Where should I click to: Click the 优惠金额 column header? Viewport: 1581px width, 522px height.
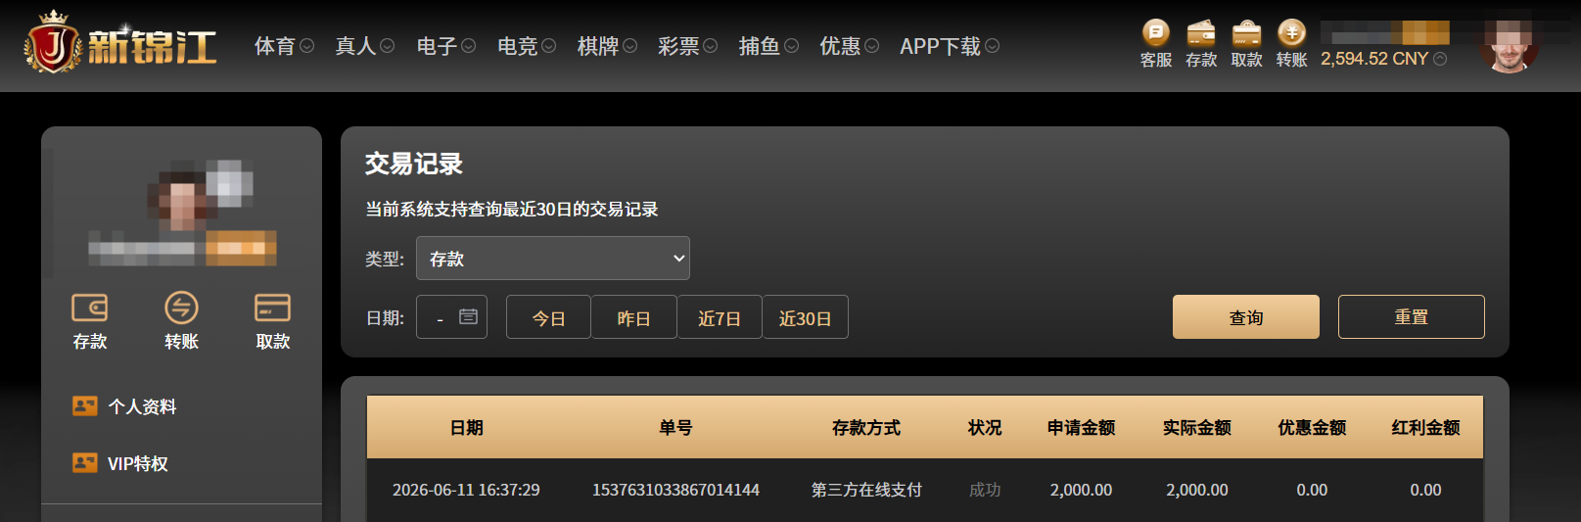(x=1312, y=428)
